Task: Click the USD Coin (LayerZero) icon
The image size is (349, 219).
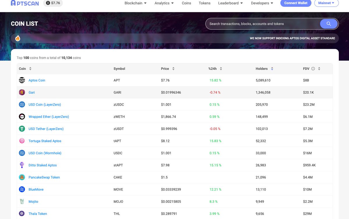Action: (x=22, y=104)
